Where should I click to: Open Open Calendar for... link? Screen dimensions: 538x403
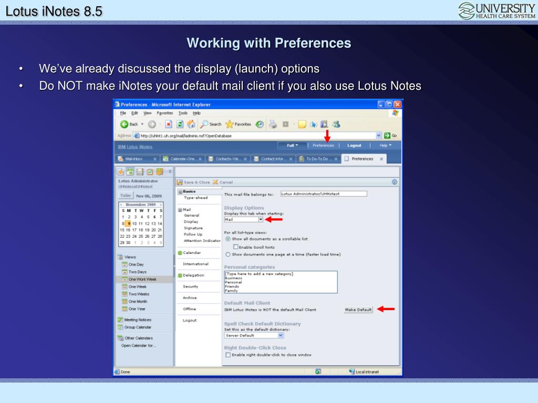point(138,345)
